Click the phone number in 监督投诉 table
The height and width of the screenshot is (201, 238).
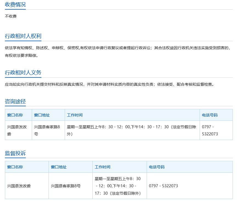163,186
